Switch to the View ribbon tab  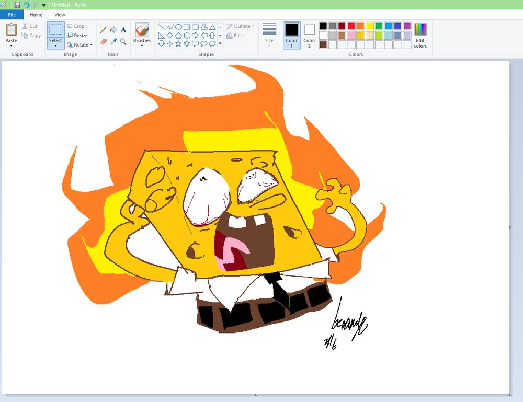coord(60,15)
